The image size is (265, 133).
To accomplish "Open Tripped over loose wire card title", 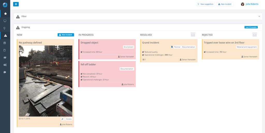I will point(224,43).
